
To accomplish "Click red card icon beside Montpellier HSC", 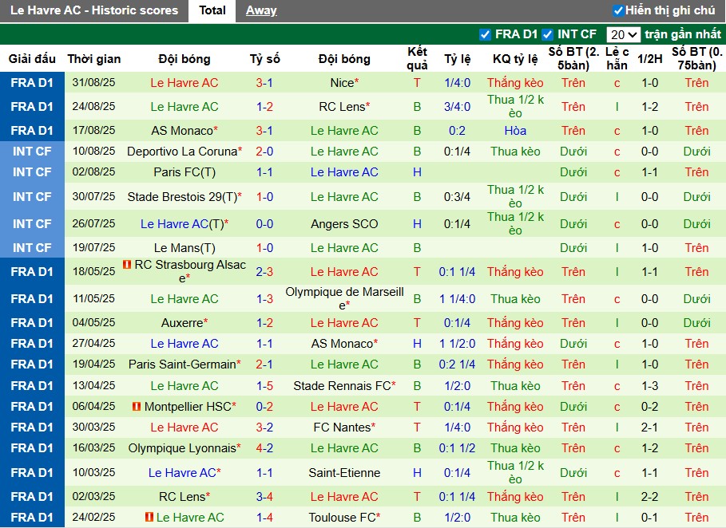I will point(137,407).
